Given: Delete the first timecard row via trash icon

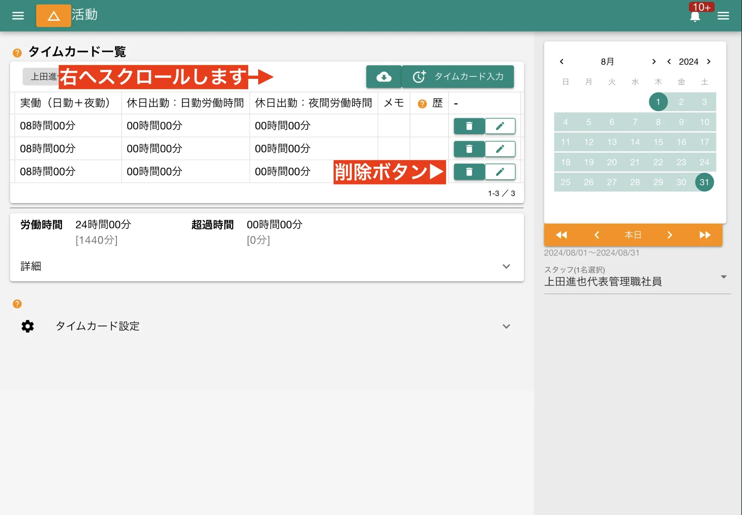Looking at the screenshot, I should pos(469,126).
